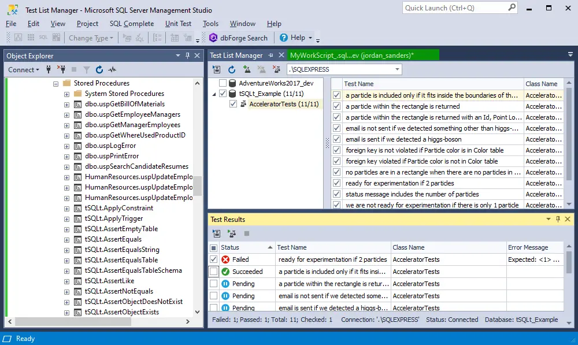Open Activity Monitor from Object Explorer toolbar

(112, 70)
